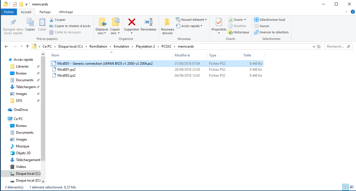356x191 pixels.
Task: Sort by the Type column header
Action: [x=224, y=55]
